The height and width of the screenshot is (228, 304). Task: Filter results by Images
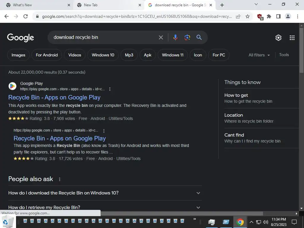click(18, 55)
